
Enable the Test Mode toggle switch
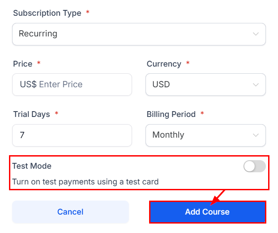(254, 166)
